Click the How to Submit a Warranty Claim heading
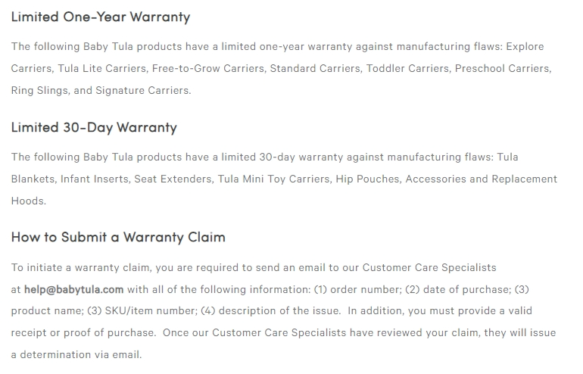 (118, 237)
